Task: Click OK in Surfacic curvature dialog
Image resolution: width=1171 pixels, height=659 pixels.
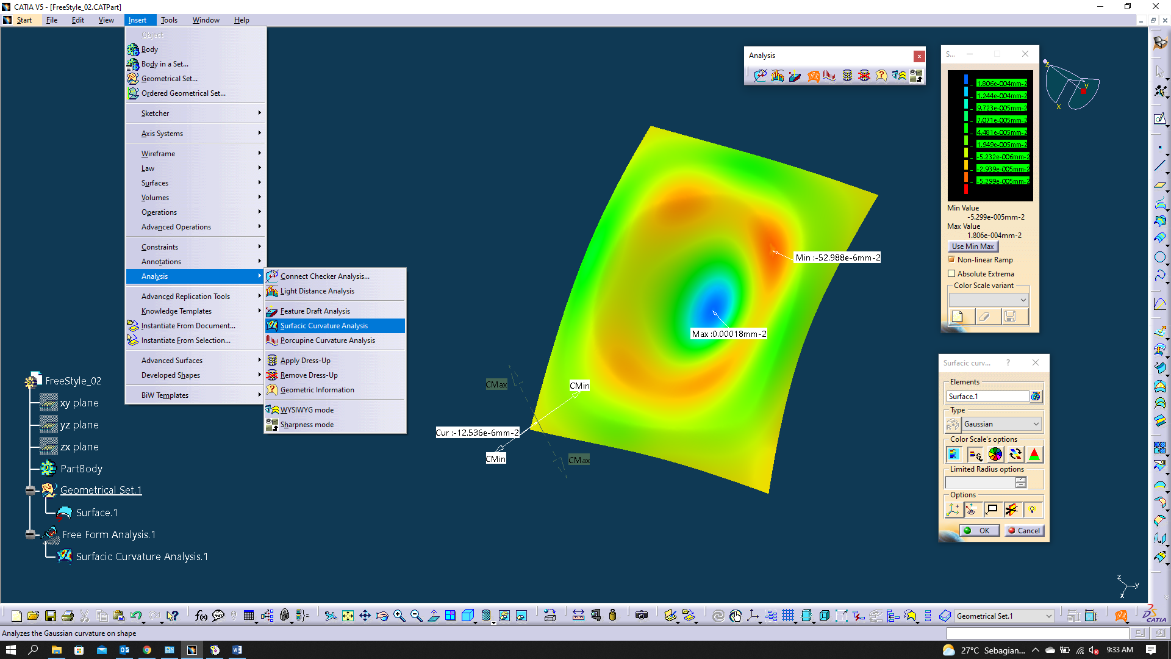Action: click(x=979, y=530)
